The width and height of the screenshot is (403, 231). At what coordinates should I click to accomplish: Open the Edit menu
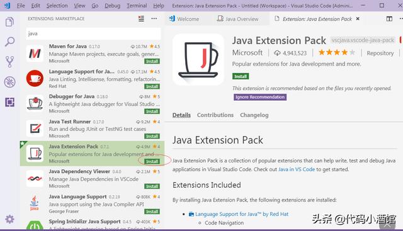point(35,6)
